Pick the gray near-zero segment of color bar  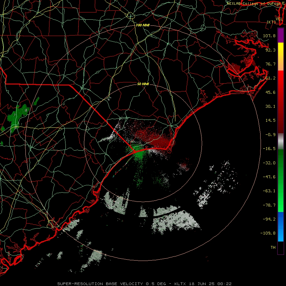tap(281, 141)
